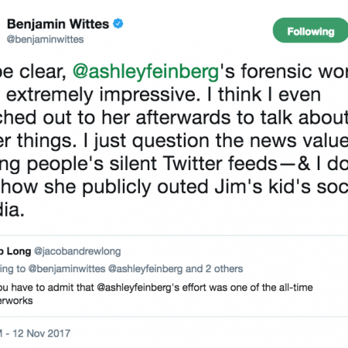Click the 'publicly outed Jim's kid's' line
This screenshot has height=348, width=348.
pyautogui.click(x=192, y=186)
